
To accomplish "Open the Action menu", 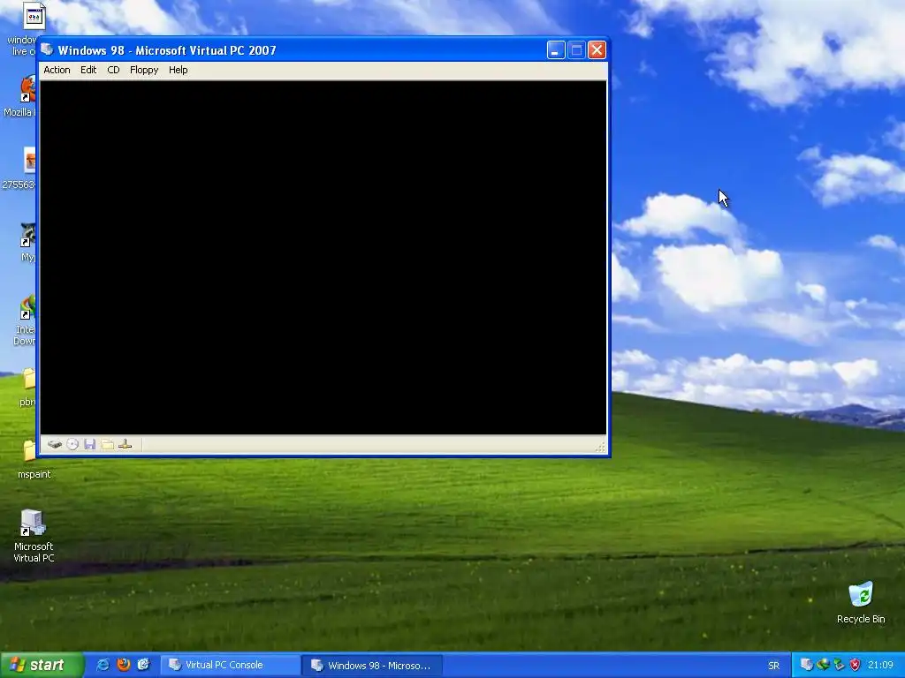I will tap(57, 70).
